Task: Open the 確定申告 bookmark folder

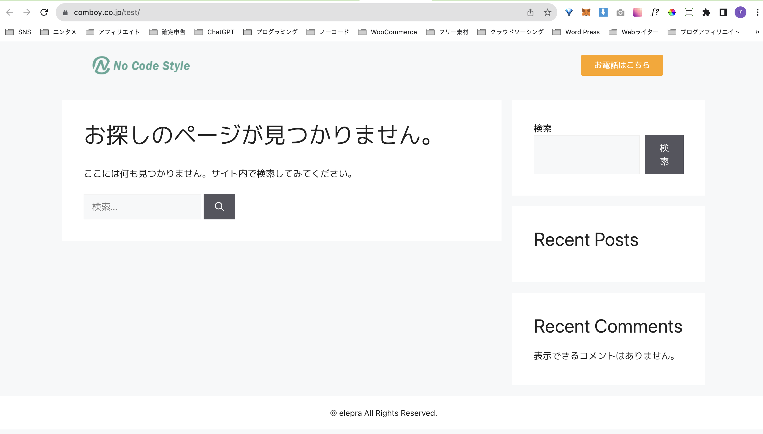Action: [167, 32]
